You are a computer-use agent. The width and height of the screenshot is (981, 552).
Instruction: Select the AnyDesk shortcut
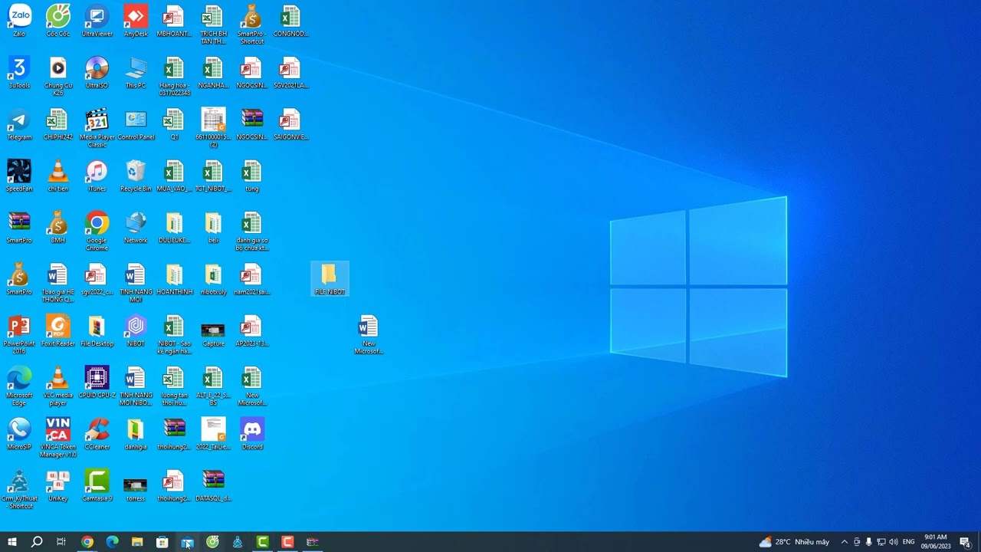pyautogui.click(x=136, y=21)
